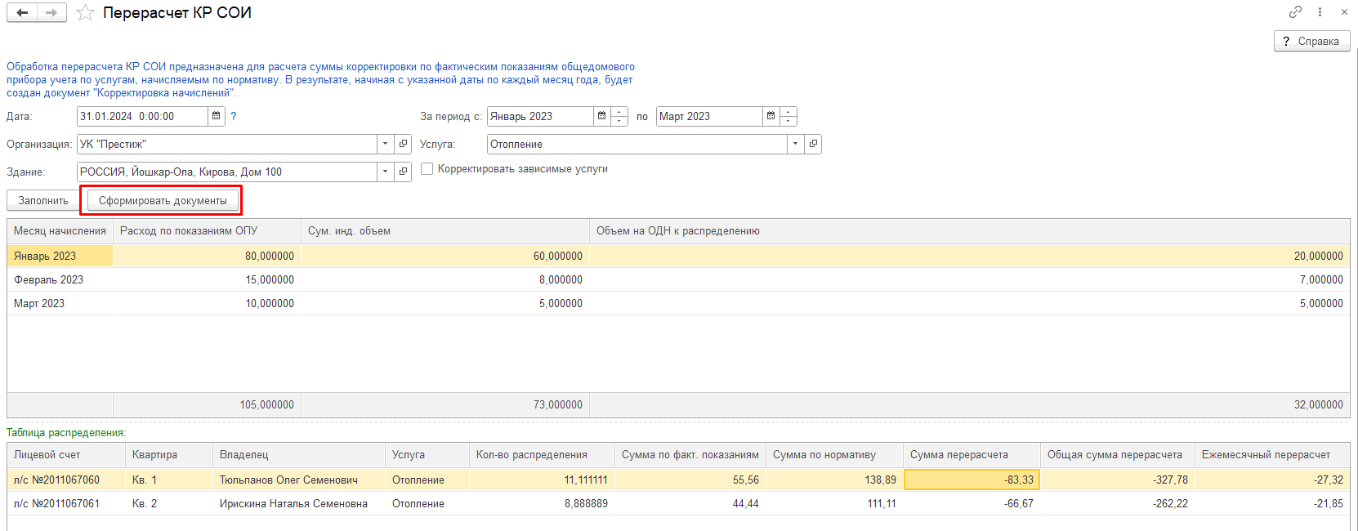The width and height of the screenshot is (1358, 531).
Task: Open the Услуга Отопление record icon
Action: point(813,145)
